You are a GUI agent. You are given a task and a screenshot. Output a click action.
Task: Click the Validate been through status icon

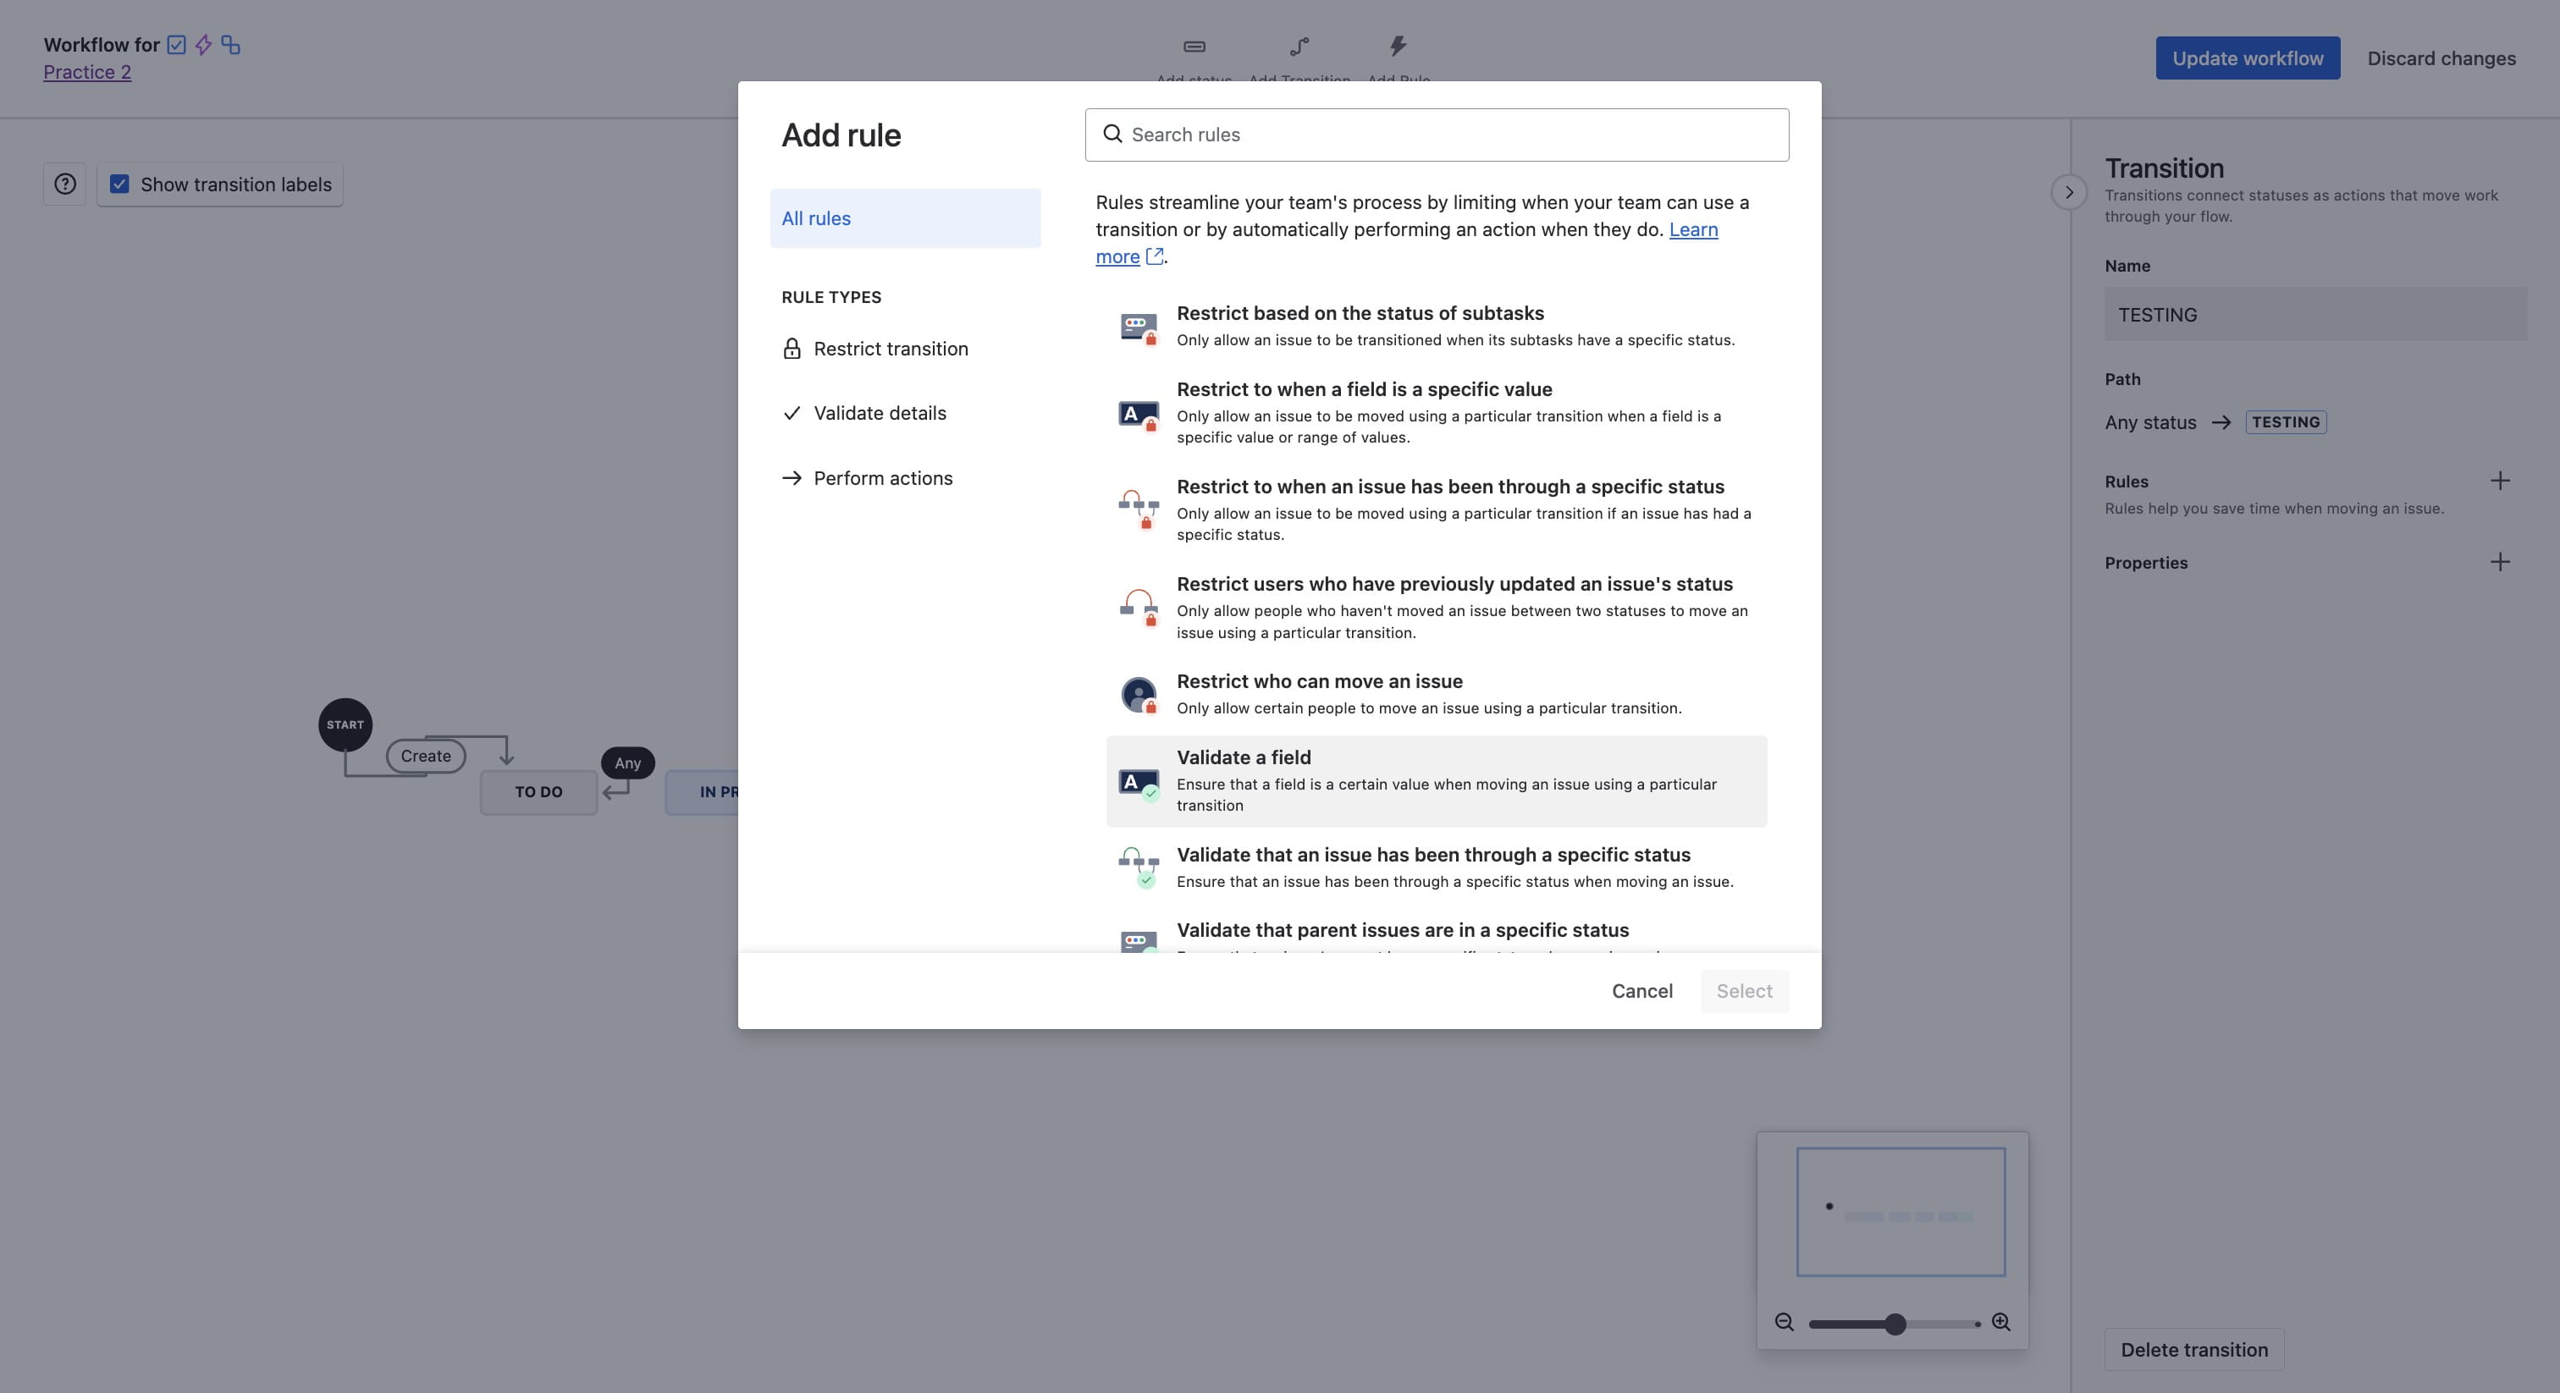tap(1139, 867)
